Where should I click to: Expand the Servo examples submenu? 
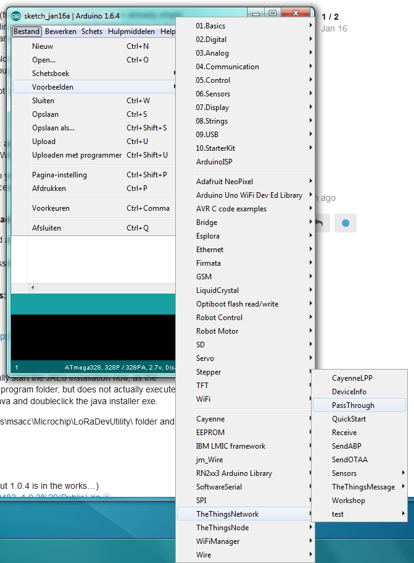coord(246,358)
